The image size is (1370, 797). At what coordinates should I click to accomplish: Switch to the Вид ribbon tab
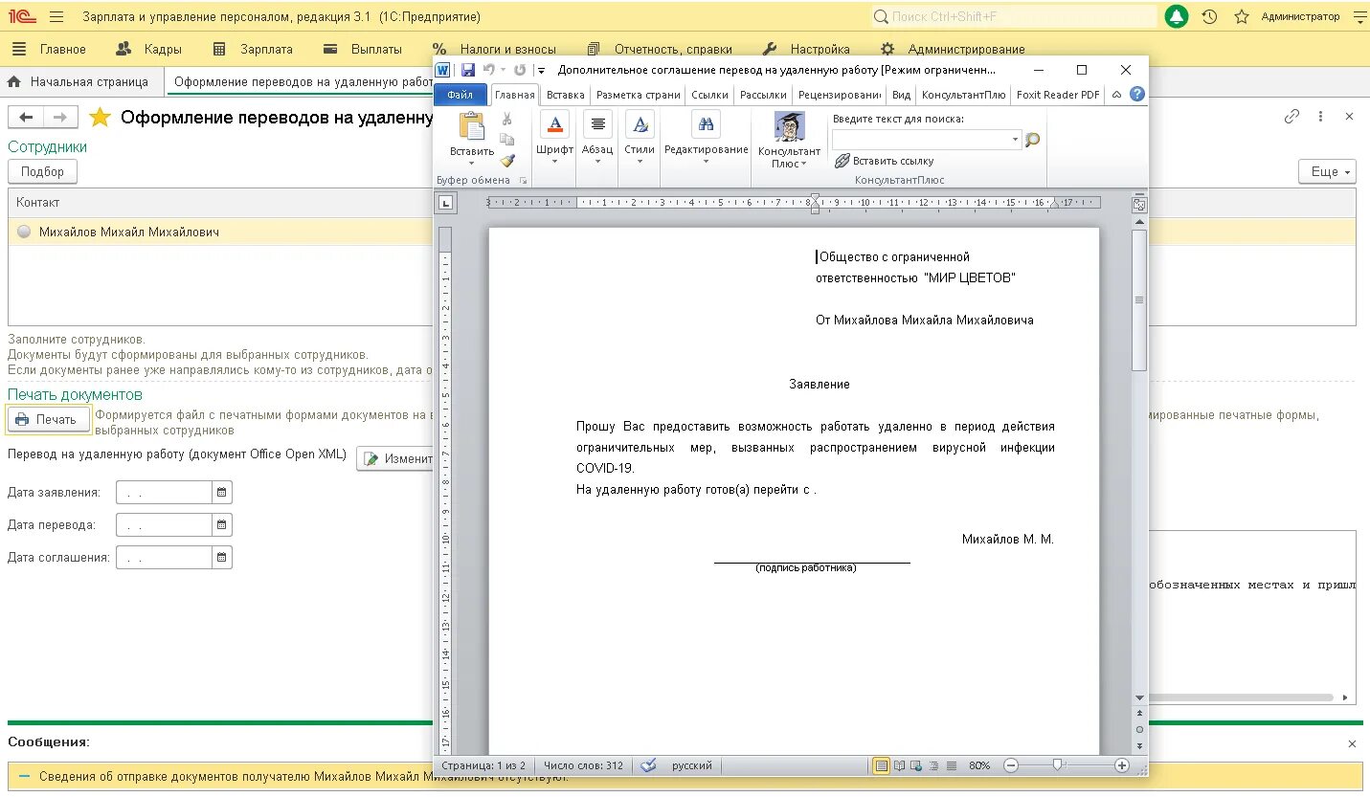click(901, 95)
